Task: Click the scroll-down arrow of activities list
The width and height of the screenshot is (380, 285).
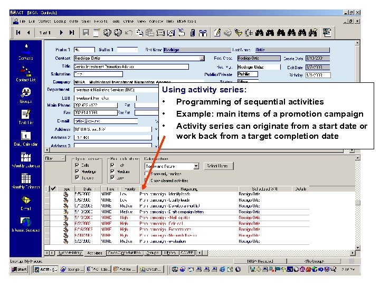Action: pyautogui.click(x=358, y=248)
